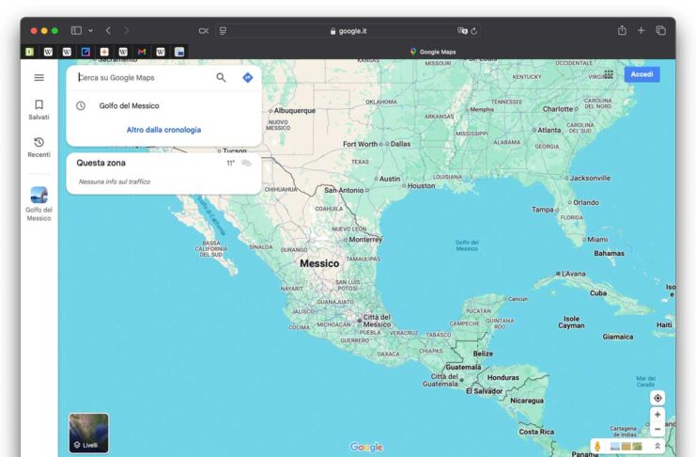Screen dimensions: 696x457
Task: Go back with Safari back arrow
Action: [x=108, y=31]
